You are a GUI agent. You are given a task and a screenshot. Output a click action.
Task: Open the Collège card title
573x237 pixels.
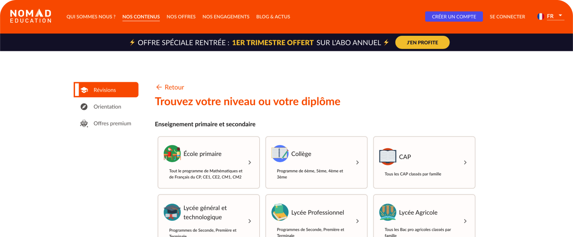(x=301, y=154)
